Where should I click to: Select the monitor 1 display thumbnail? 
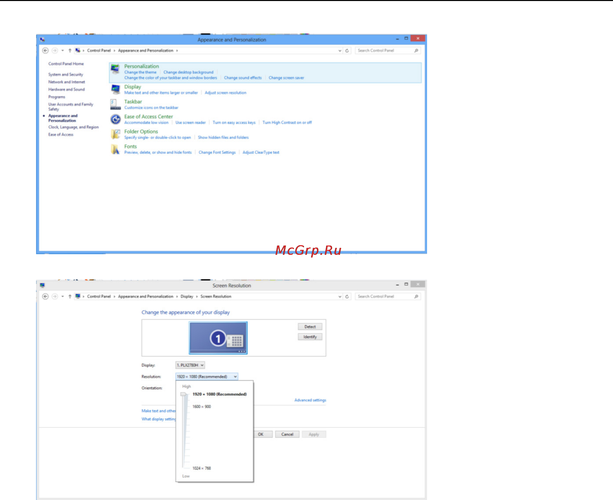[x=218, y=338]
